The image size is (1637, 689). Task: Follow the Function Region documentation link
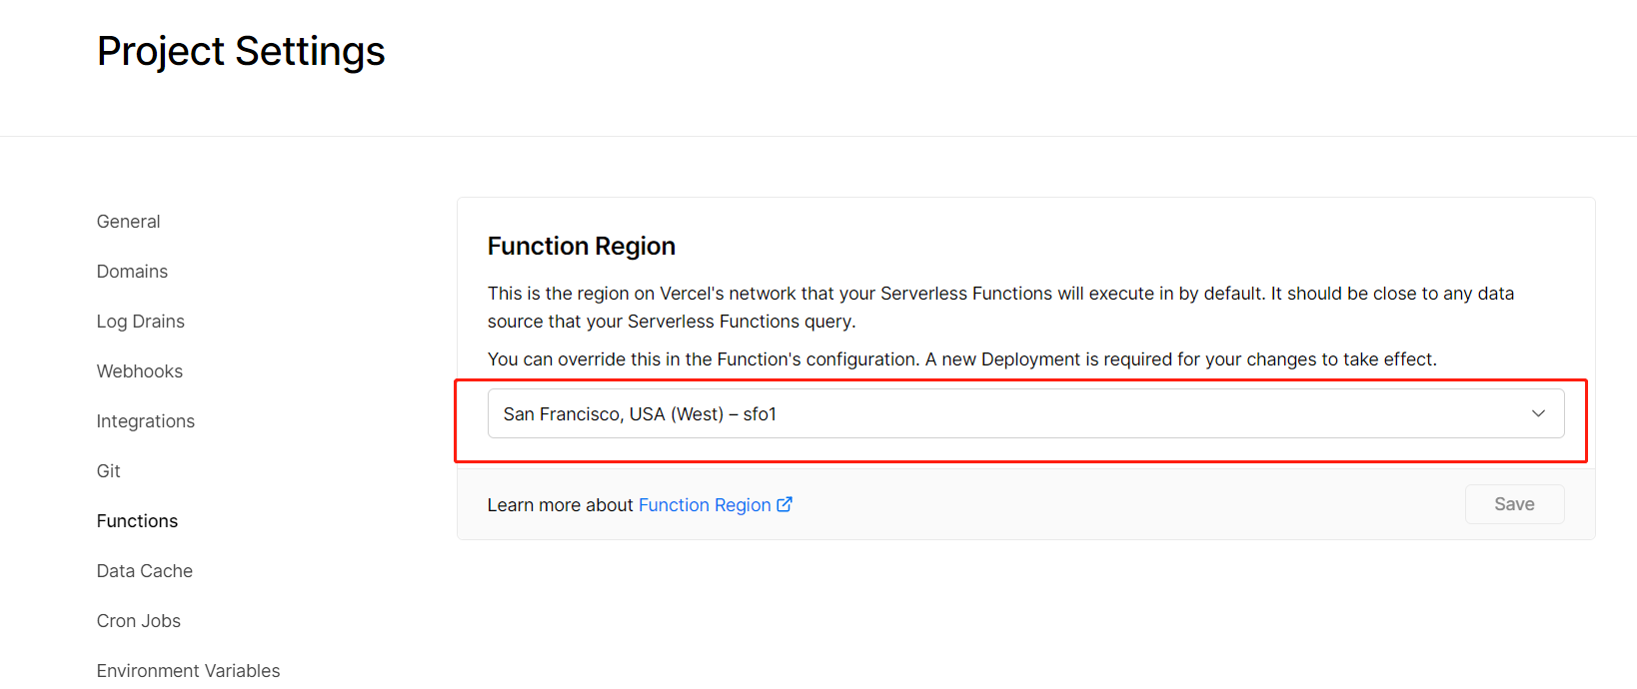point(705,505)
